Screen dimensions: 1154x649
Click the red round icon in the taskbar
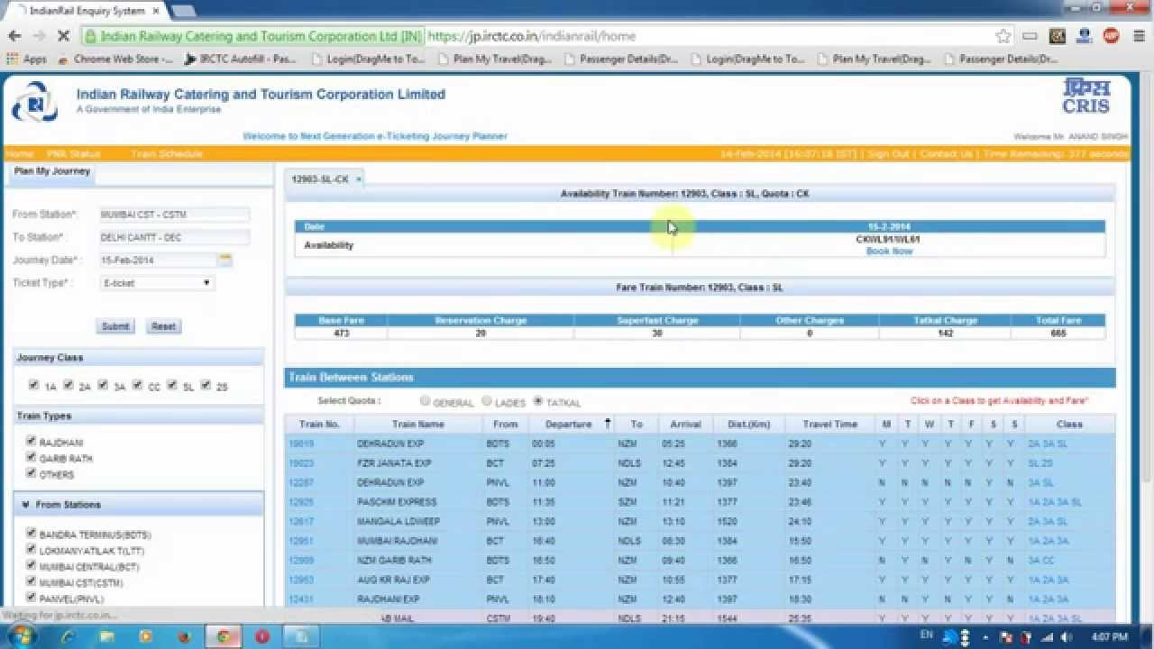point(262,635)
